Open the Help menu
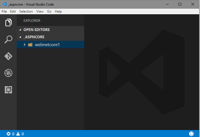Screen dimensions: 200x137 pyautogui.click(x=58, y=11)
